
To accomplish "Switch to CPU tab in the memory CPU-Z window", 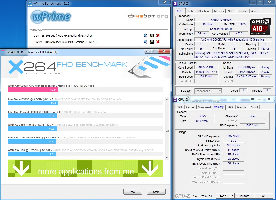I will [179, 107].
